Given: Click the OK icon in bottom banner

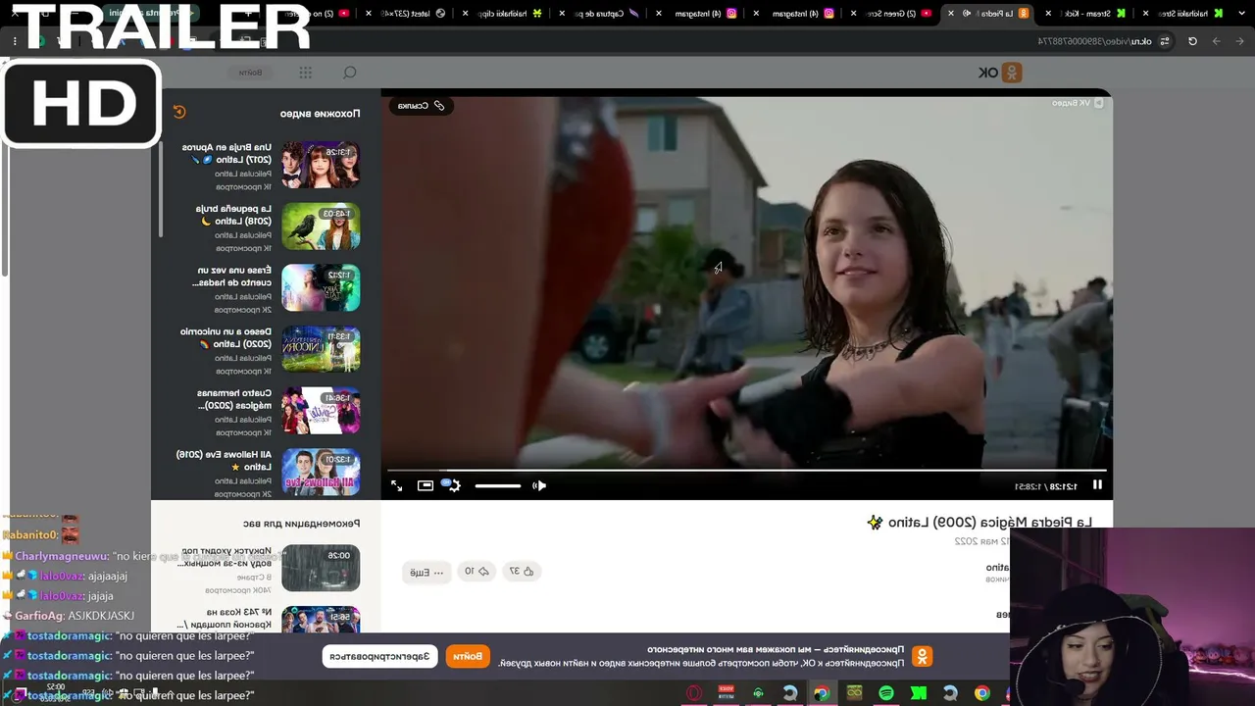Looking at the screenshot, I should coord(922,656).
